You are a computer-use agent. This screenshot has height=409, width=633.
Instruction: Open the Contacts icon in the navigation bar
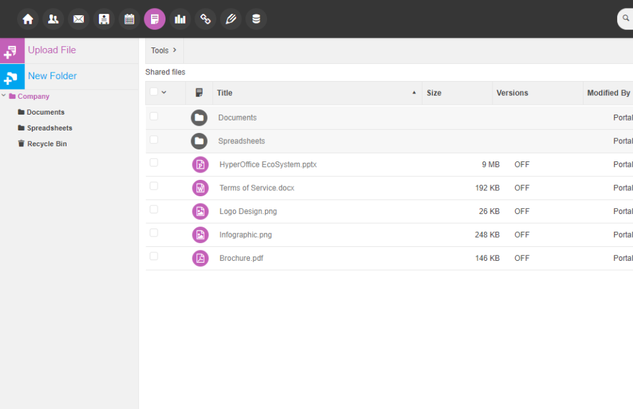[x=53, y=18]
